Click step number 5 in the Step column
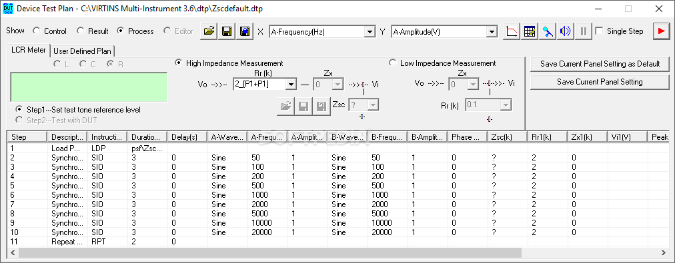The image size is (675, 263). tap(13, 186)
